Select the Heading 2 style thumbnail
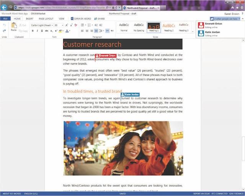245x196 pixels. 168,27
